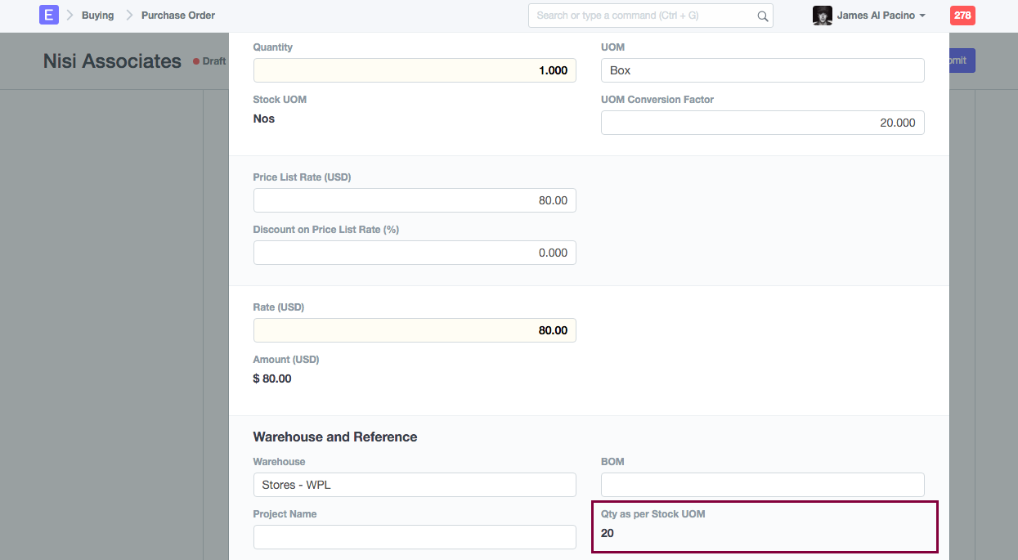Click the empty BOM link field
The height and width of the screenshot is (560, 1018).
tap(762, 485)
